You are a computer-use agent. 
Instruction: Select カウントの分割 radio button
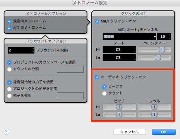(9, 69)
